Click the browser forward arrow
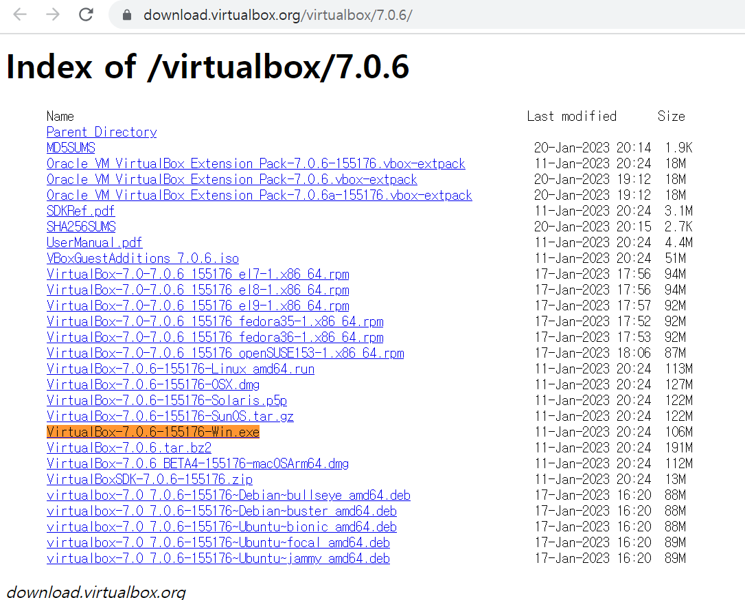Screen dimensions: 745x600 coord(53,14)
